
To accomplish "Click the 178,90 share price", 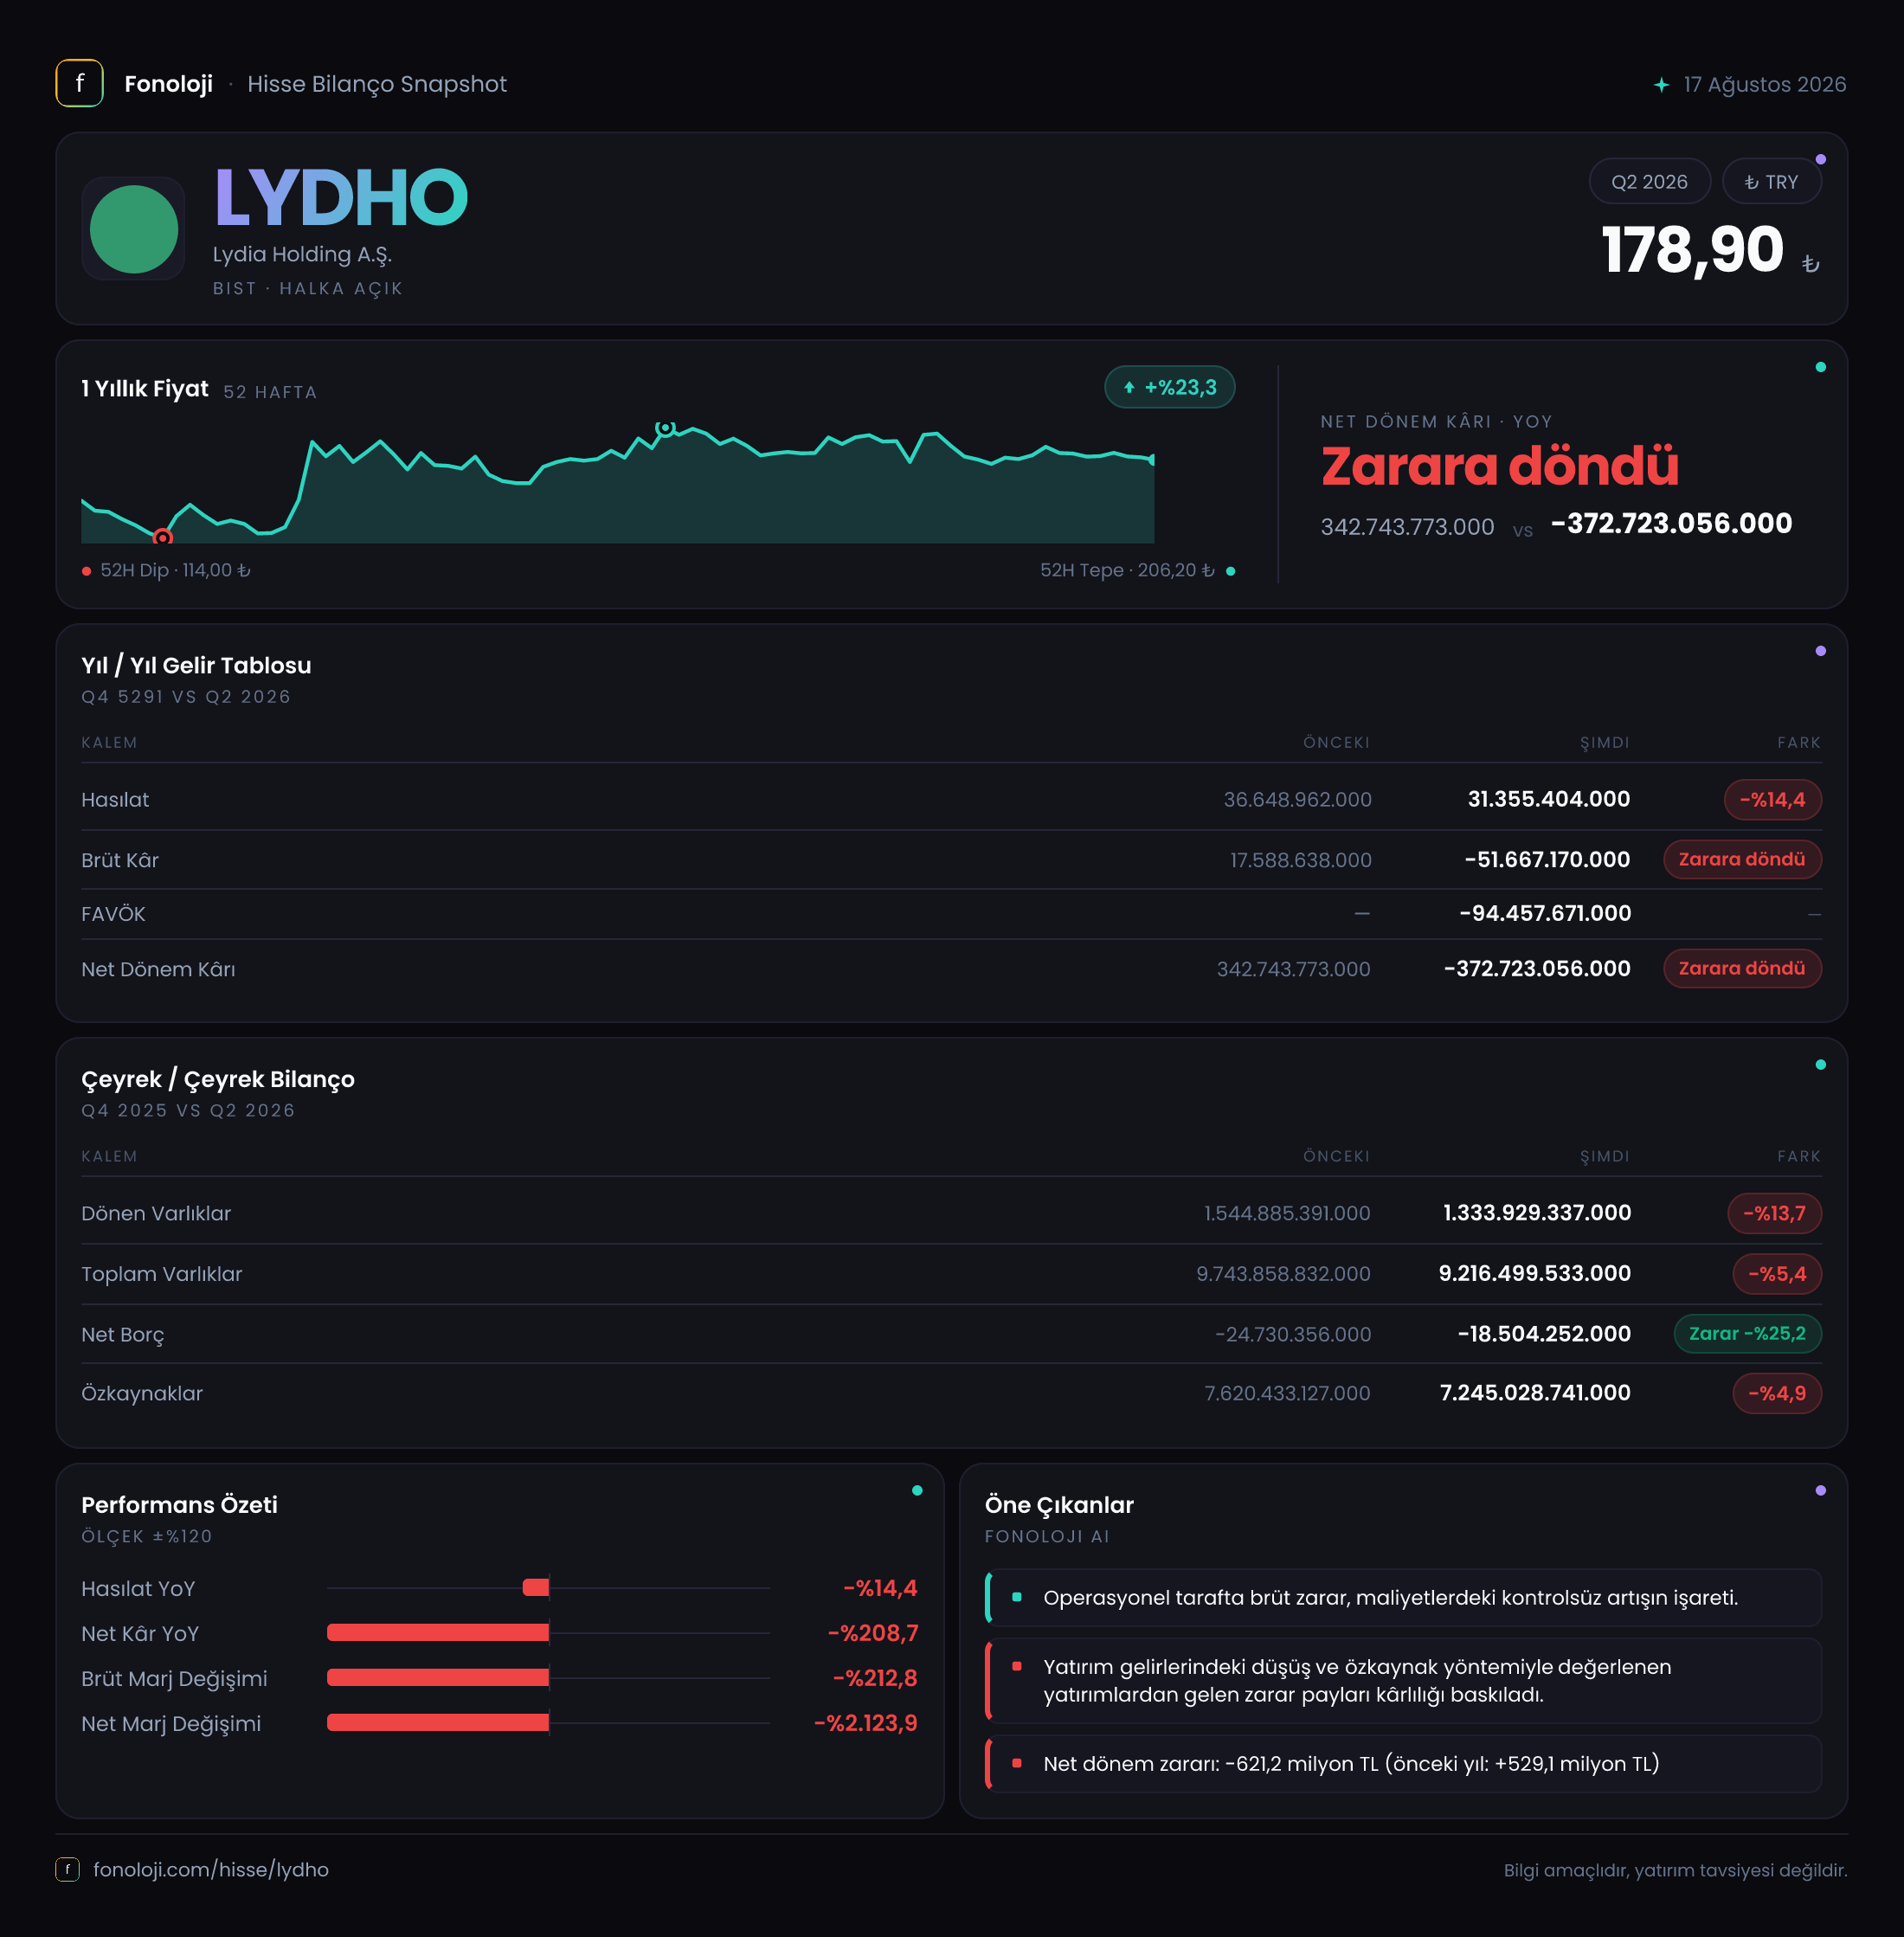I will point(1692,250).
